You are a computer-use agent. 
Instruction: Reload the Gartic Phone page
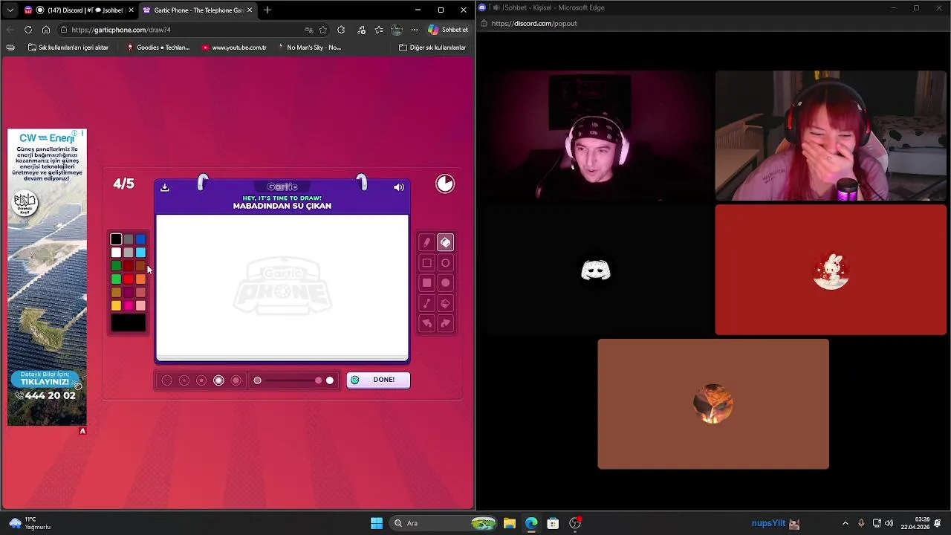28,30
